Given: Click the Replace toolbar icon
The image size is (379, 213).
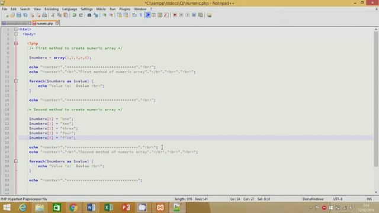Looking at the screenshot, I should click(x=96, y=15).
